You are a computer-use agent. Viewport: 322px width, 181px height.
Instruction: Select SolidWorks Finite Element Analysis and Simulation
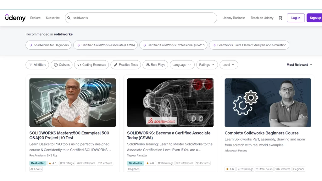[x=249, y=45]
